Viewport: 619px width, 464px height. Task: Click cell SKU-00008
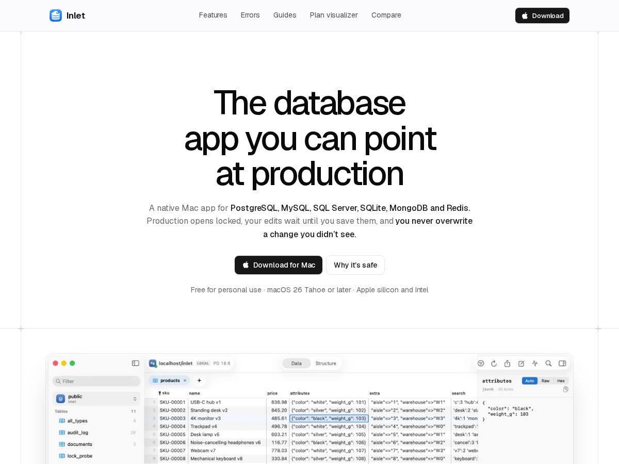172,458
